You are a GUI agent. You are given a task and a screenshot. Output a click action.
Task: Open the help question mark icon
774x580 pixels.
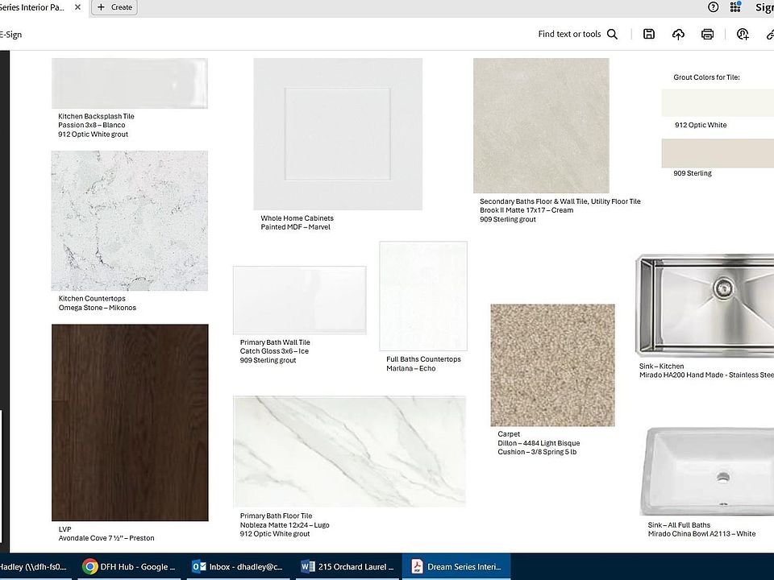point(713,7)
